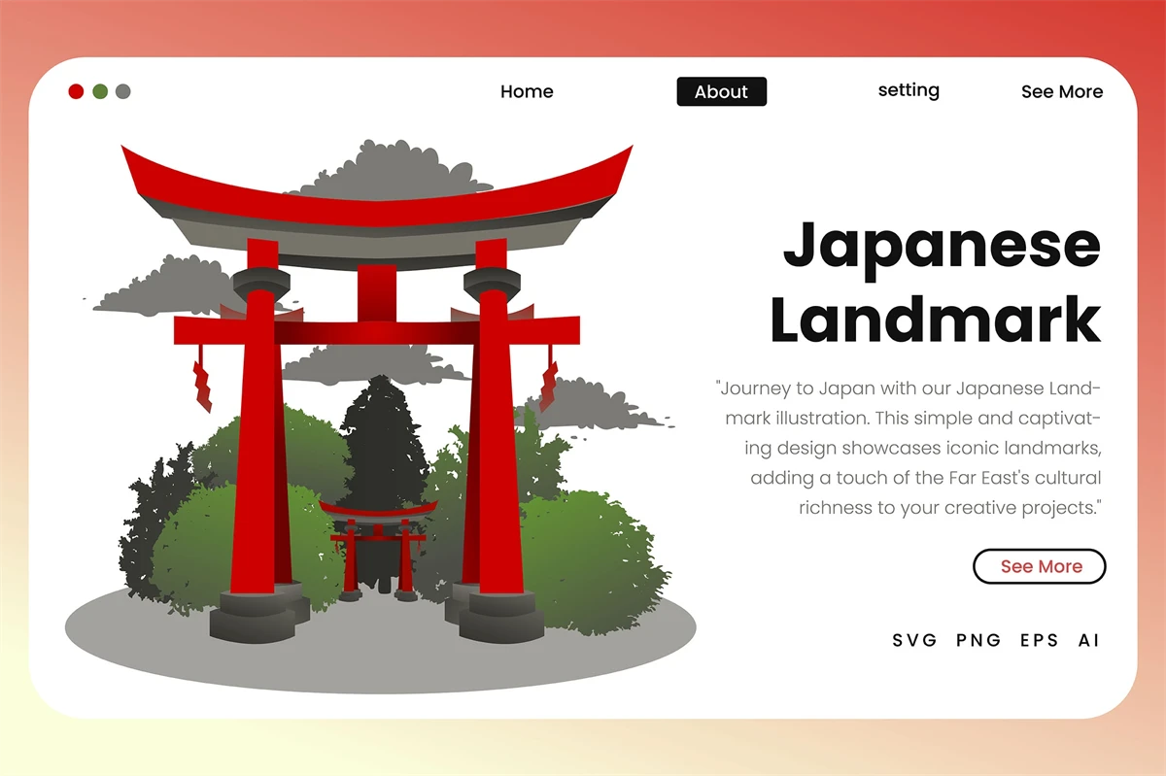Click the Journey to Japan description text
1166x776 pixels.
click(909, 448)
